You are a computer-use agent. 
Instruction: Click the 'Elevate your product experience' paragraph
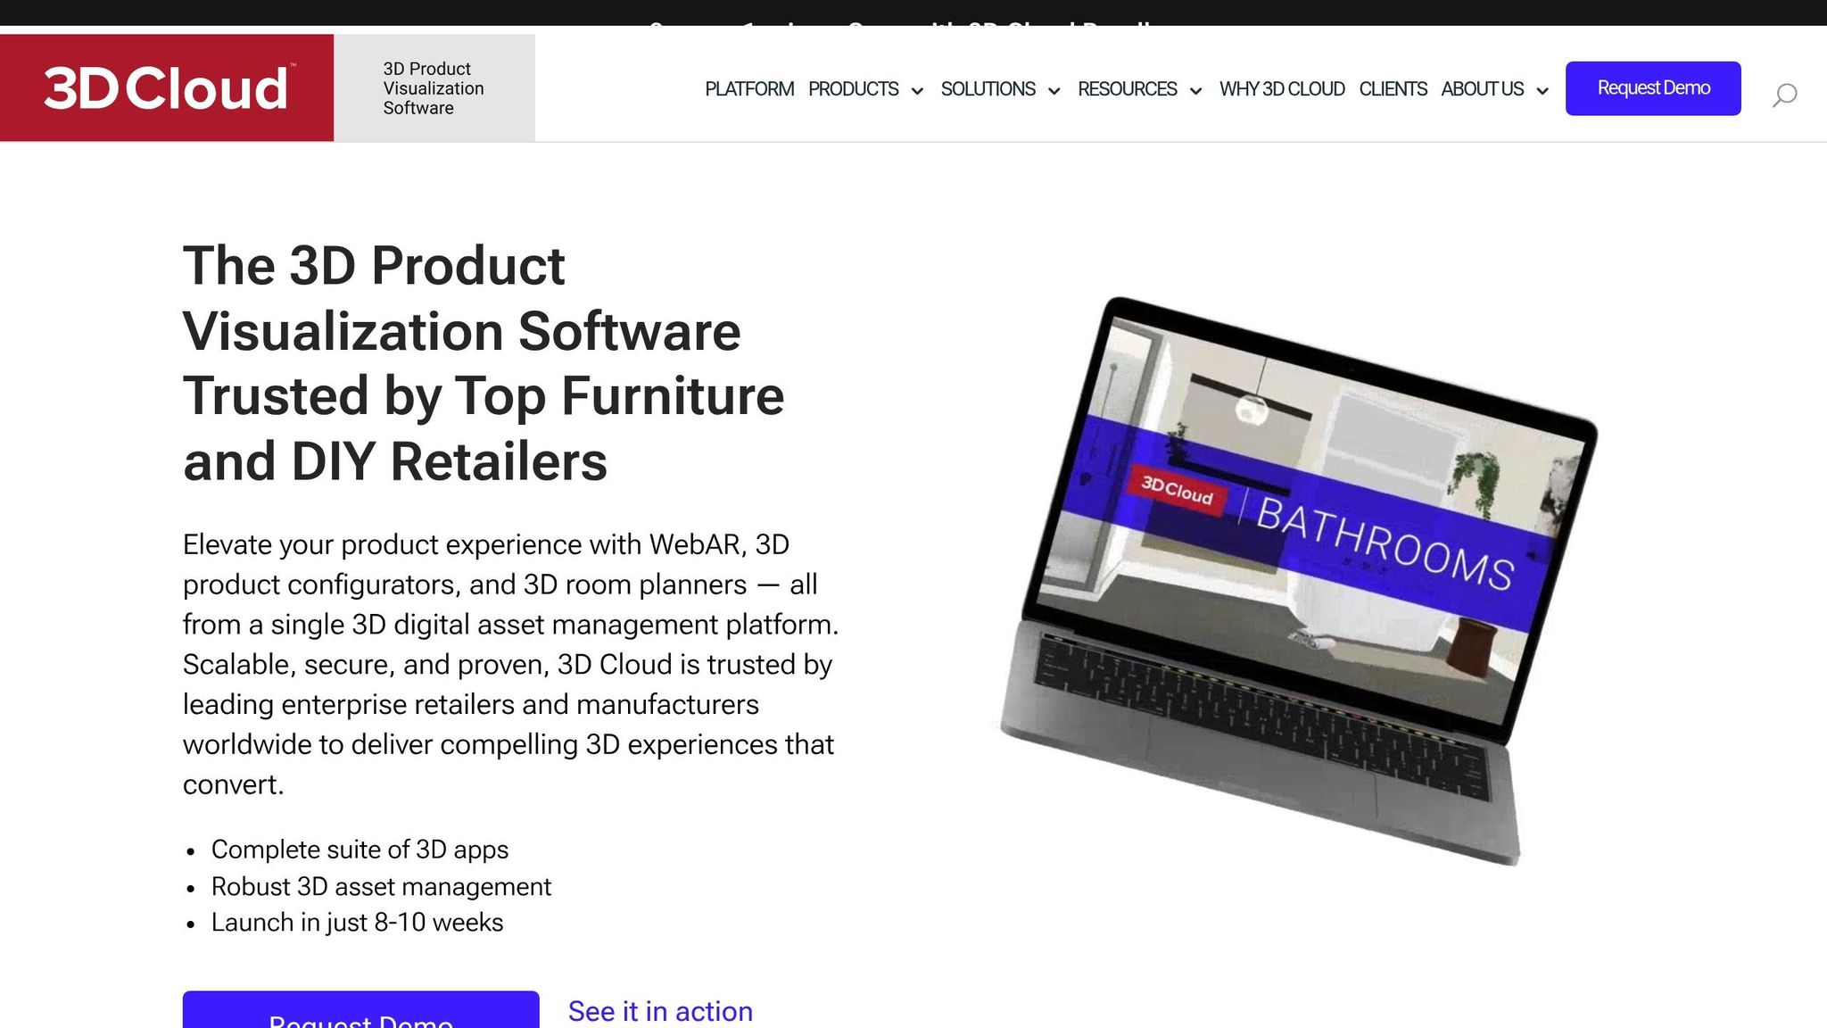pyautogui.click(x=511, y=664)
